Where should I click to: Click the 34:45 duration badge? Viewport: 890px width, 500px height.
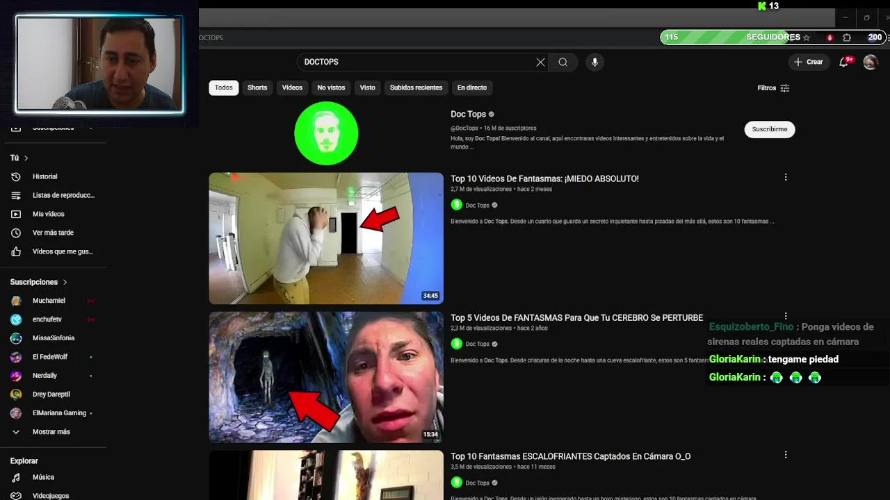[x=430, y=296]
